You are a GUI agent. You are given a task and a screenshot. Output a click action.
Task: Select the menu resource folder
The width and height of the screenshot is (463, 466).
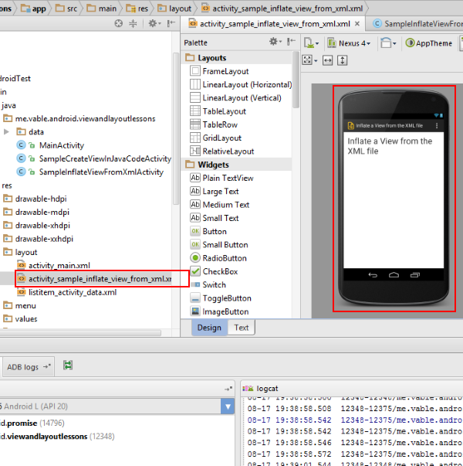19,305
